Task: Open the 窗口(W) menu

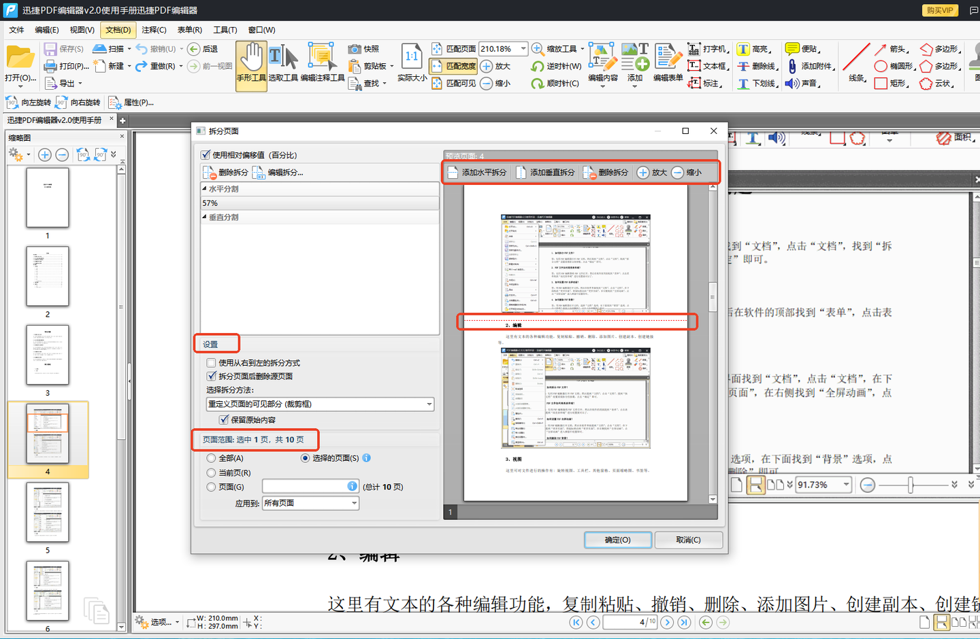Action: click(261, 30)
